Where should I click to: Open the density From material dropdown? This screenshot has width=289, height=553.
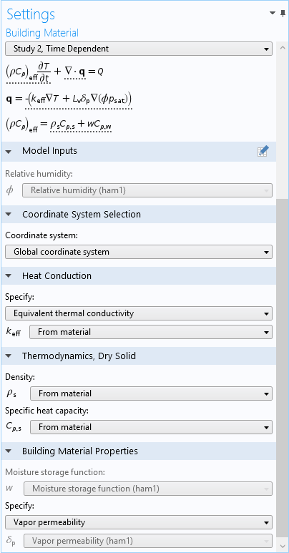point(151,393)
